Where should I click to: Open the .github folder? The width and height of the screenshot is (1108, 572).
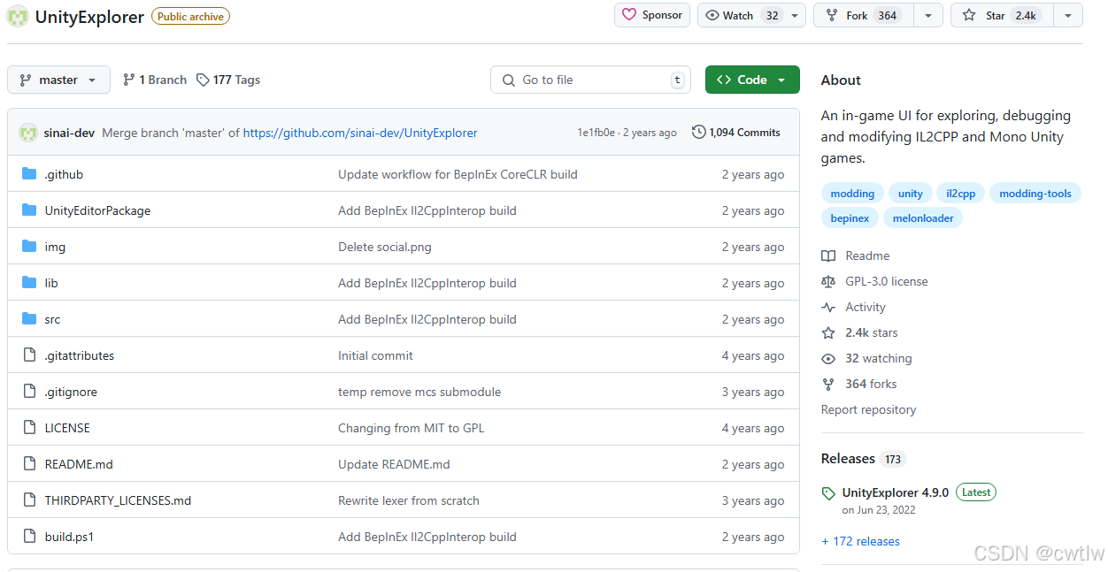(64, 174)
